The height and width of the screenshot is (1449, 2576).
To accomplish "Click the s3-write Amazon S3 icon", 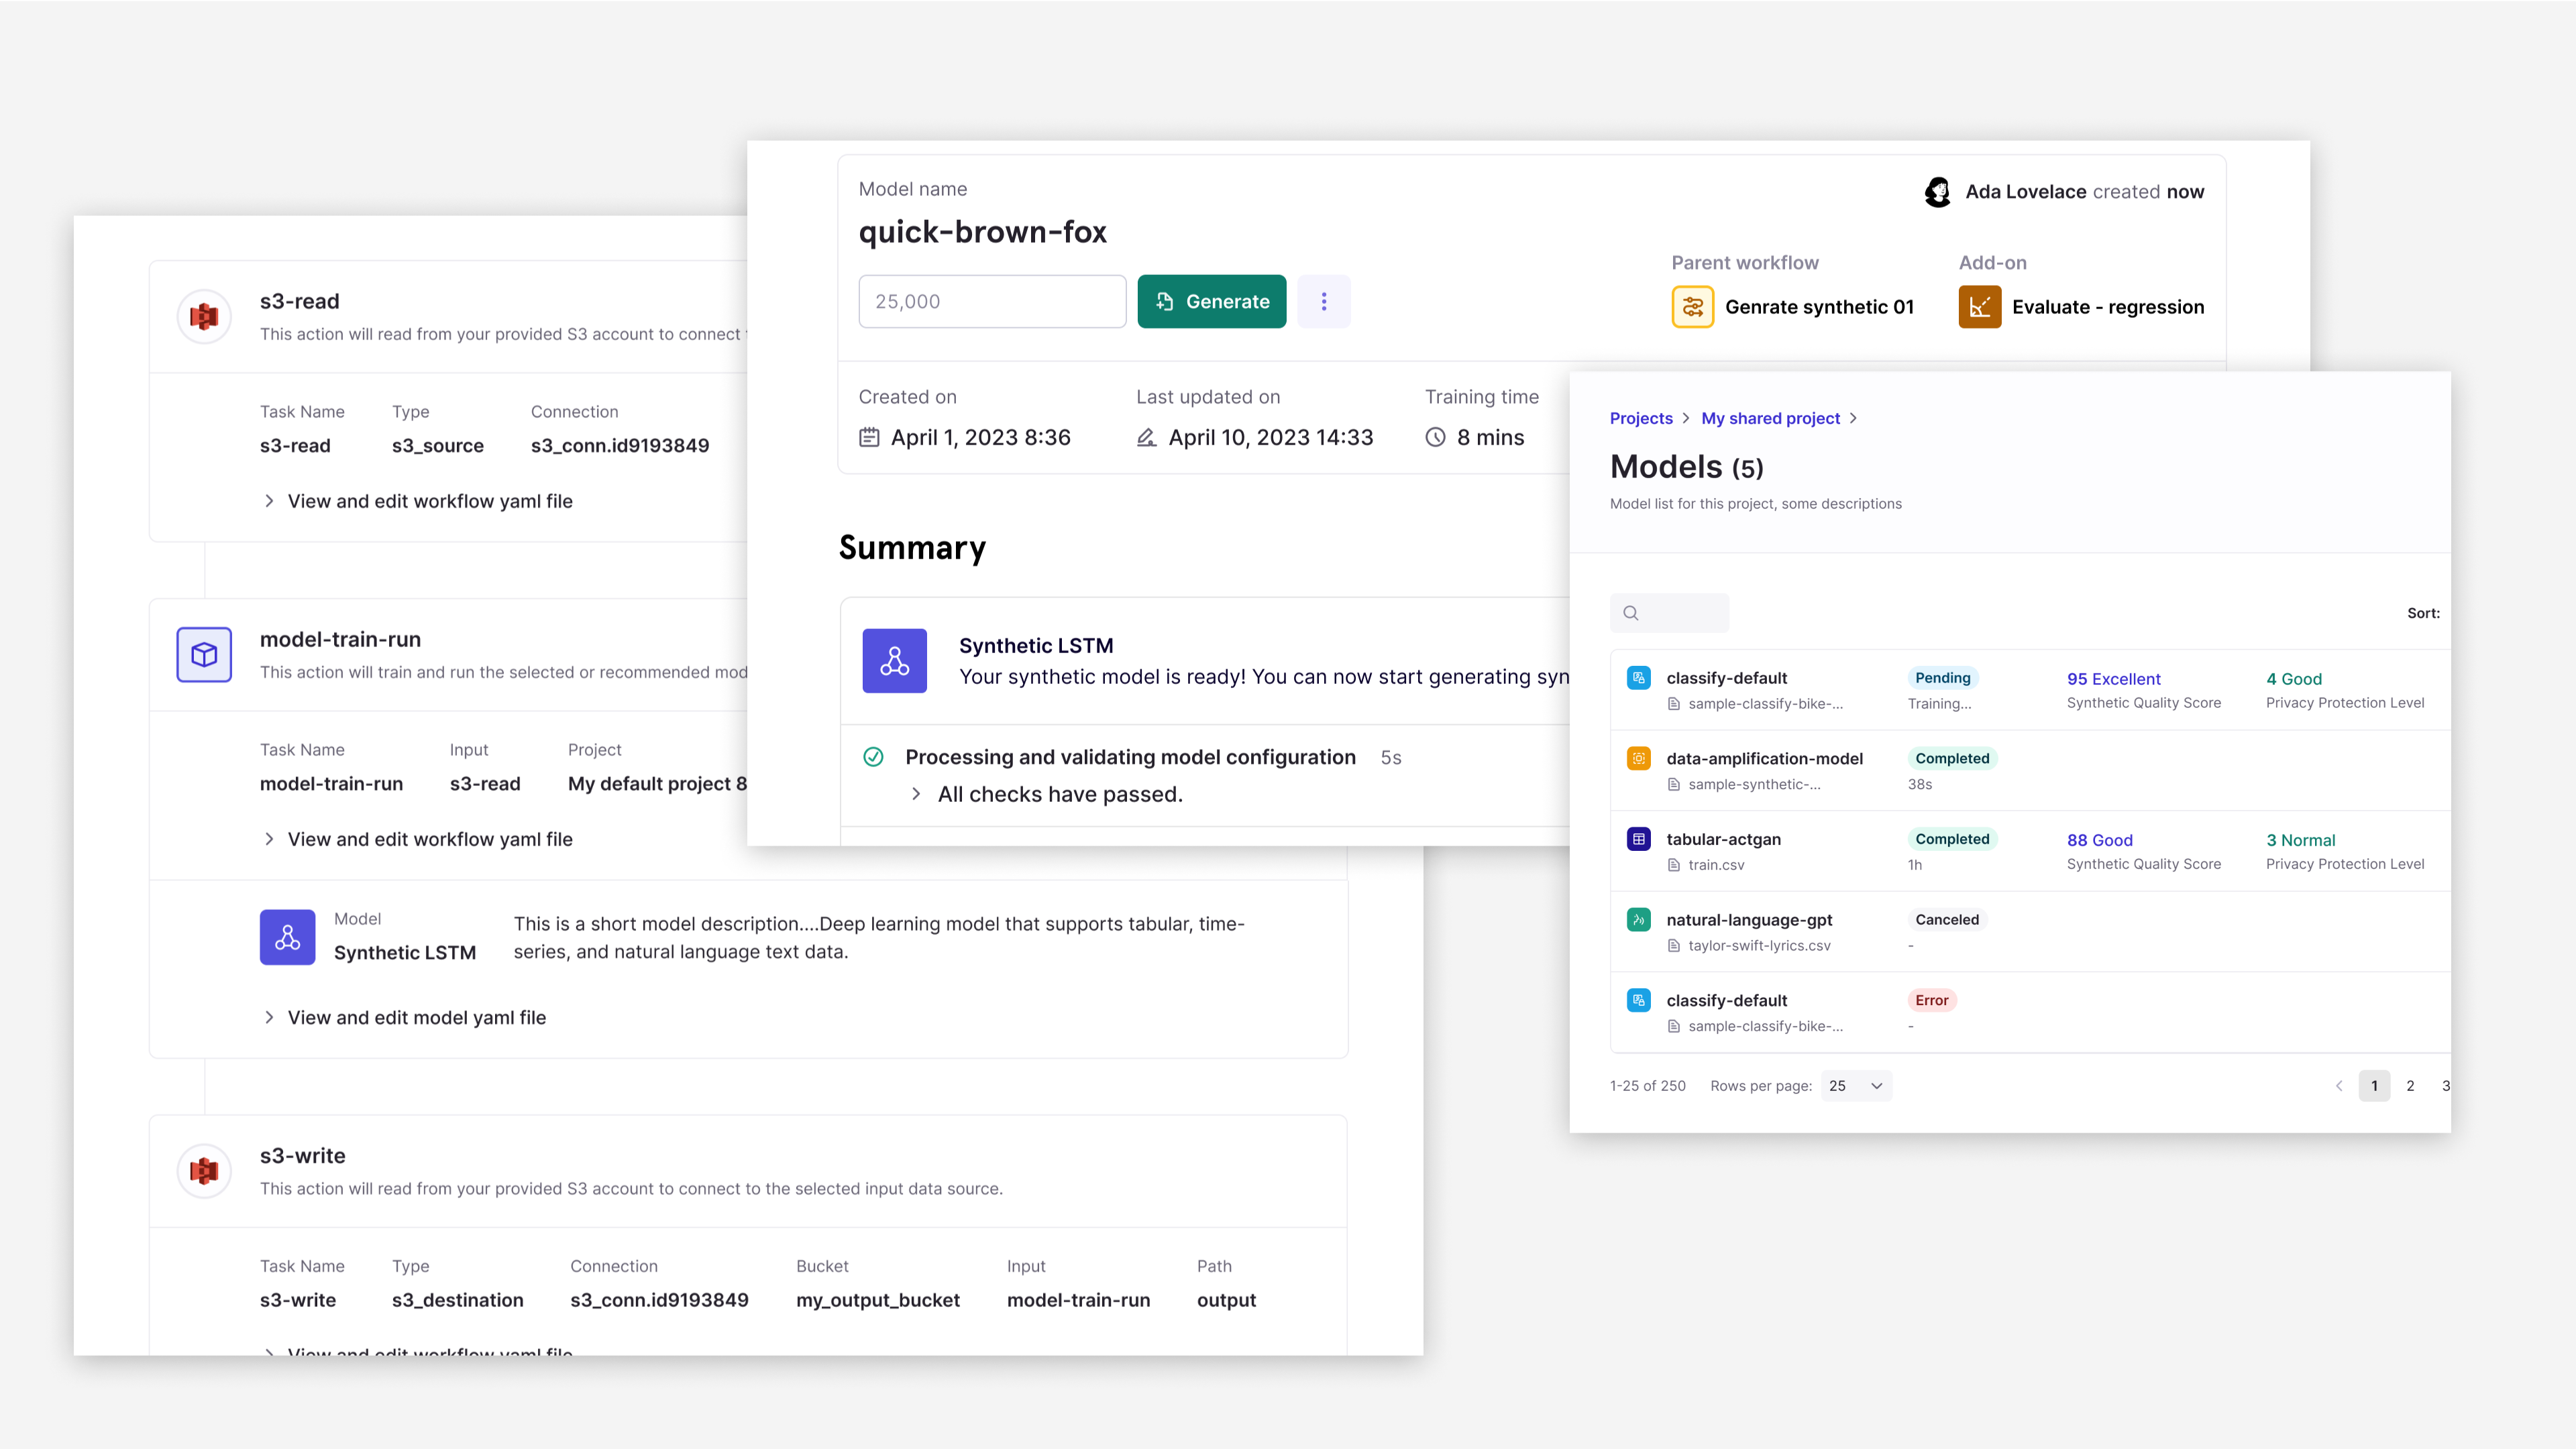I will click(204, 1170).
